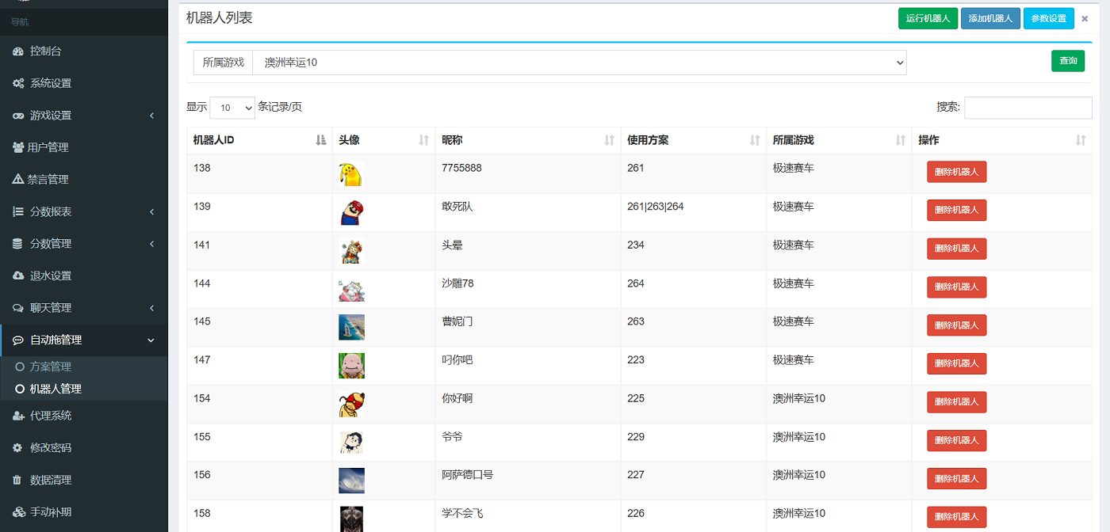The width and height of the screenshot is (1110, 532).
Task: Sort by 头像 column sort icon
Action: pos(424,140)
